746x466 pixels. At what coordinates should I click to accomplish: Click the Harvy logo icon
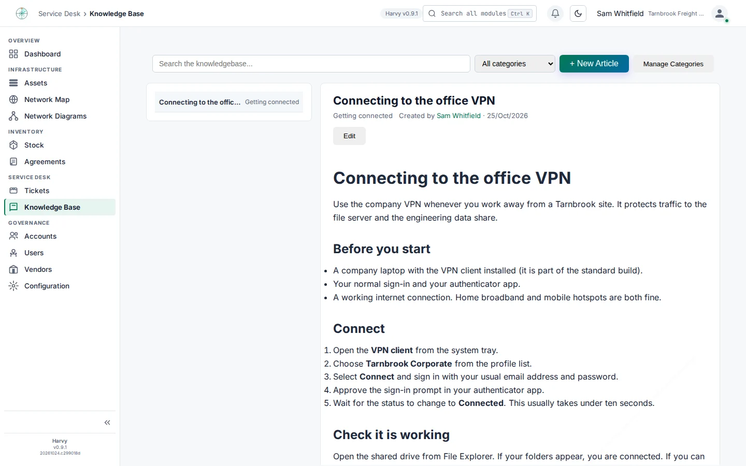(22, 13)
